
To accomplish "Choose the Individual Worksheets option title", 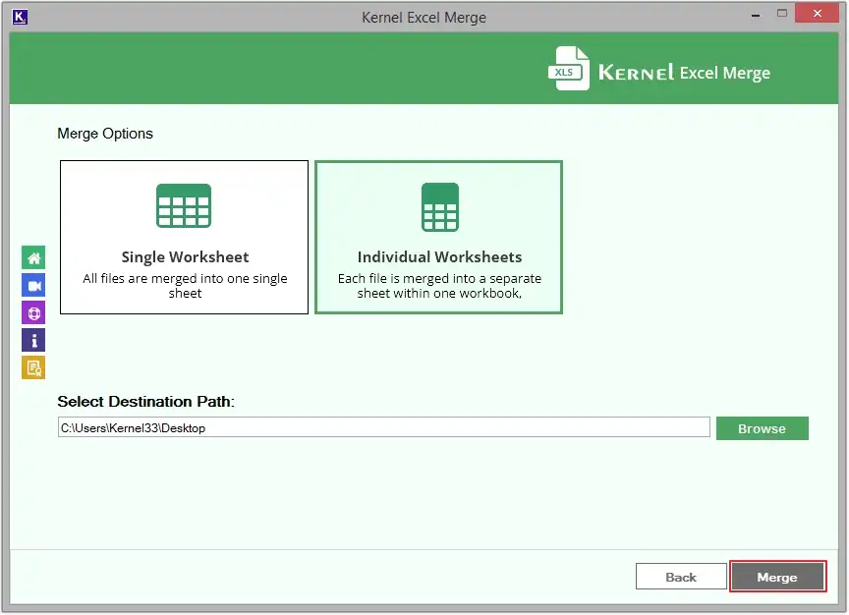I will point(439,257).
